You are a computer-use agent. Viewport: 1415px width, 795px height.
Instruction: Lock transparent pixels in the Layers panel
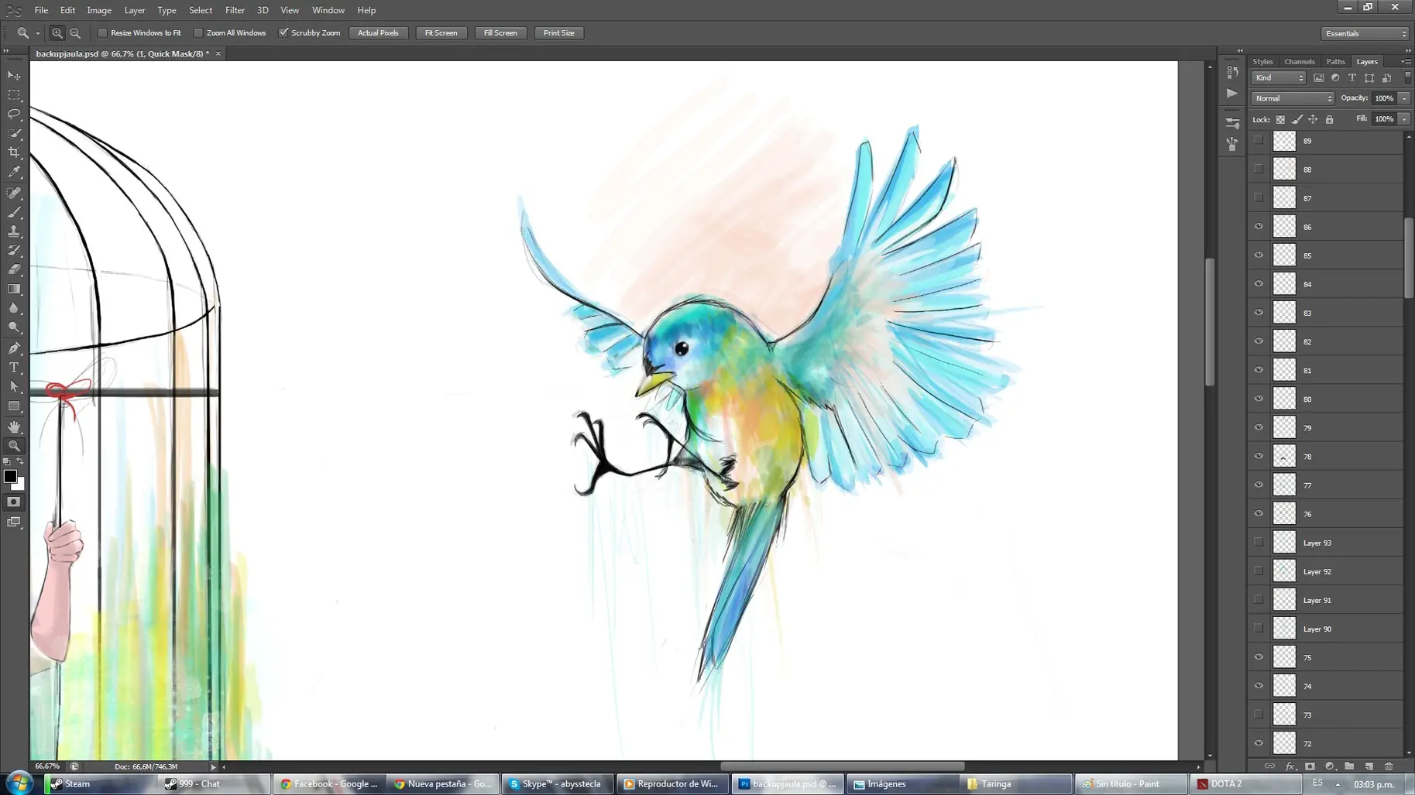pyautogui.click(x=1280, y=119)
